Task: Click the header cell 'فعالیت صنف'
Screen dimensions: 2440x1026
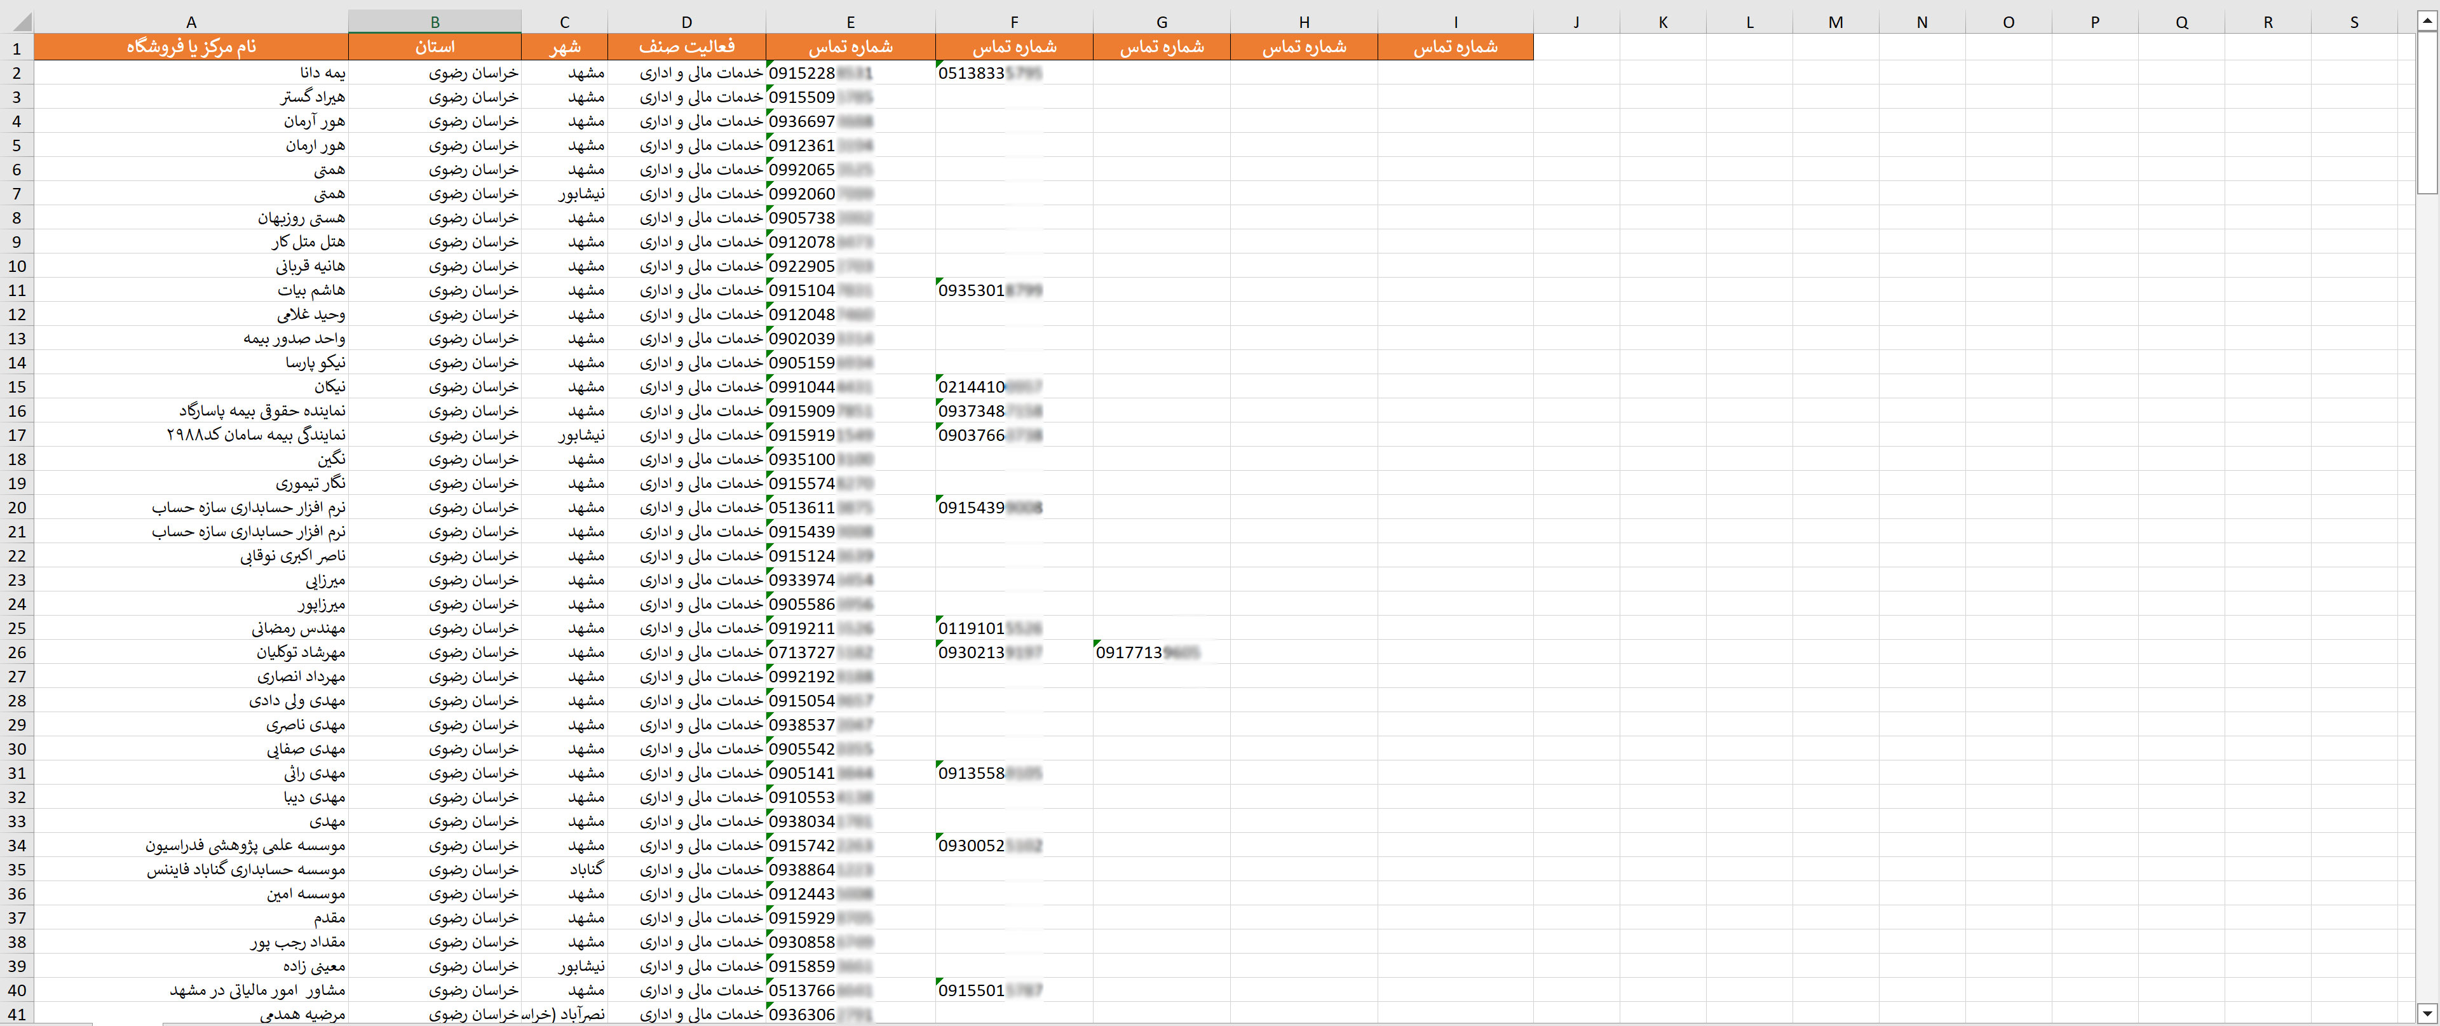Action: tap(687, 46)
